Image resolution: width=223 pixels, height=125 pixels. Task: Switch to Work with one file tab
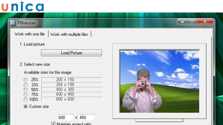pyautogui.click(x=30, y=34)
